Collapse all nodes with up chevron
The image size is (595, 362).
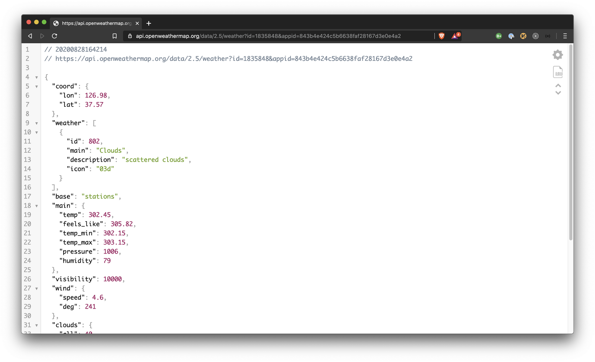pos(558,85)
